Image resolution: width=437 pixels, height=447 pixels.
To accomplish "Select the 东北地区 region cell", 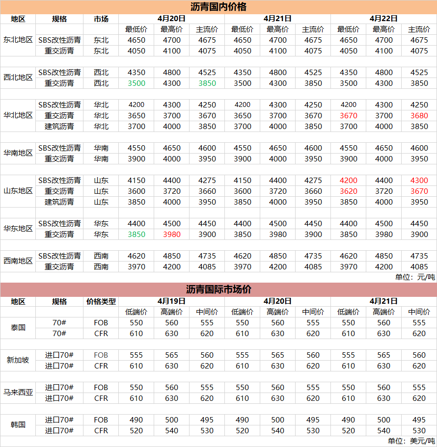I will tap(18, 40).
